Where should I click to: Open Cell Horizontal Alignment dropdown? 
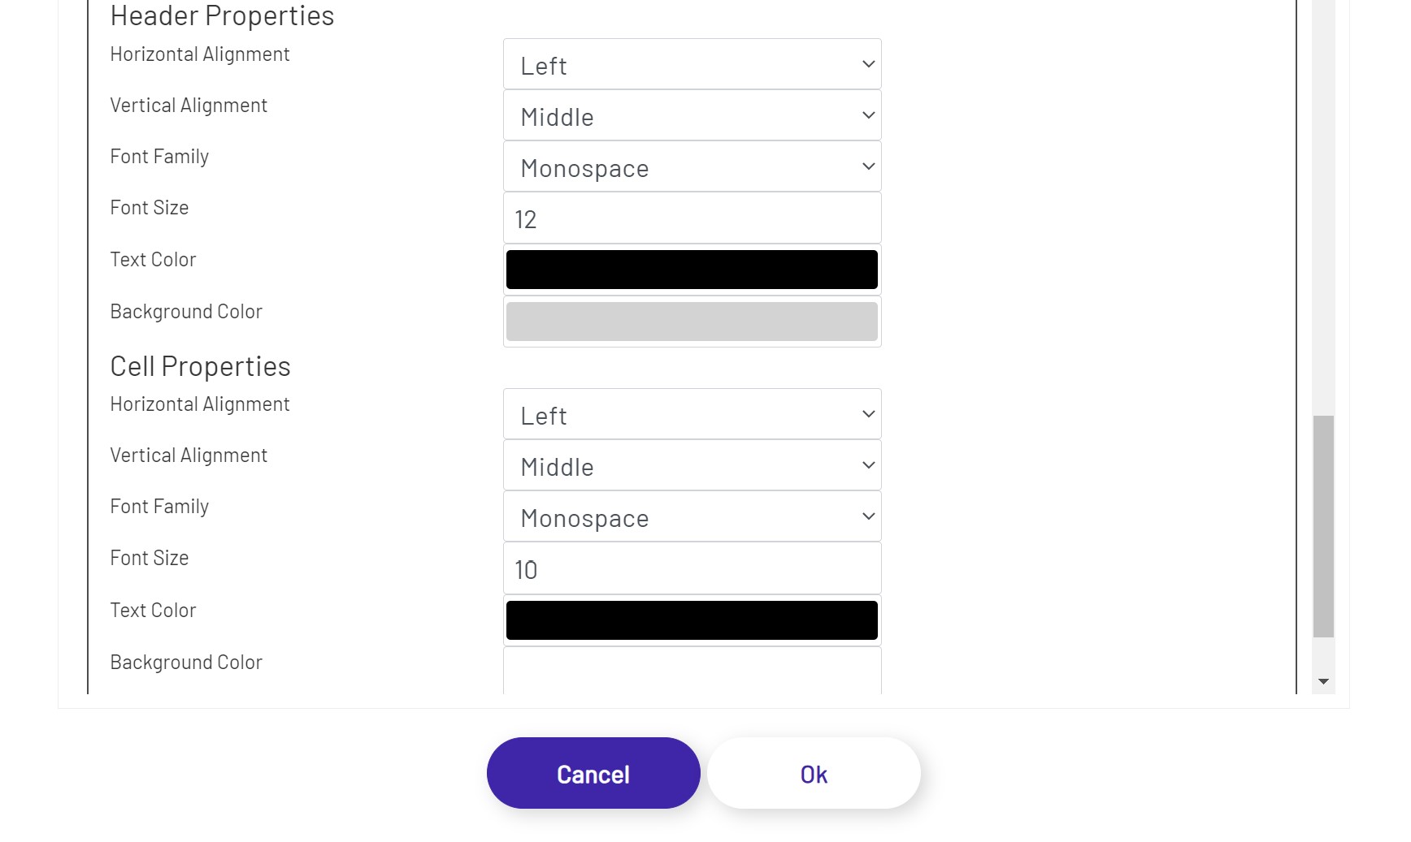691,415
